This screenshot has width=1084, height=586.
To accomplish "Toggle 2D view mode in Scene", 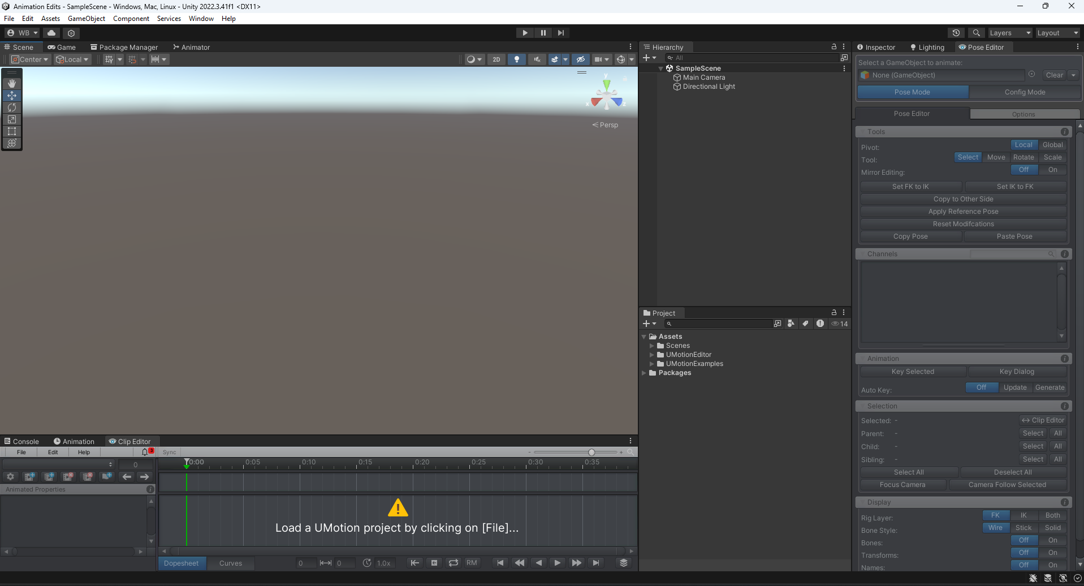I will pos(496,59).
